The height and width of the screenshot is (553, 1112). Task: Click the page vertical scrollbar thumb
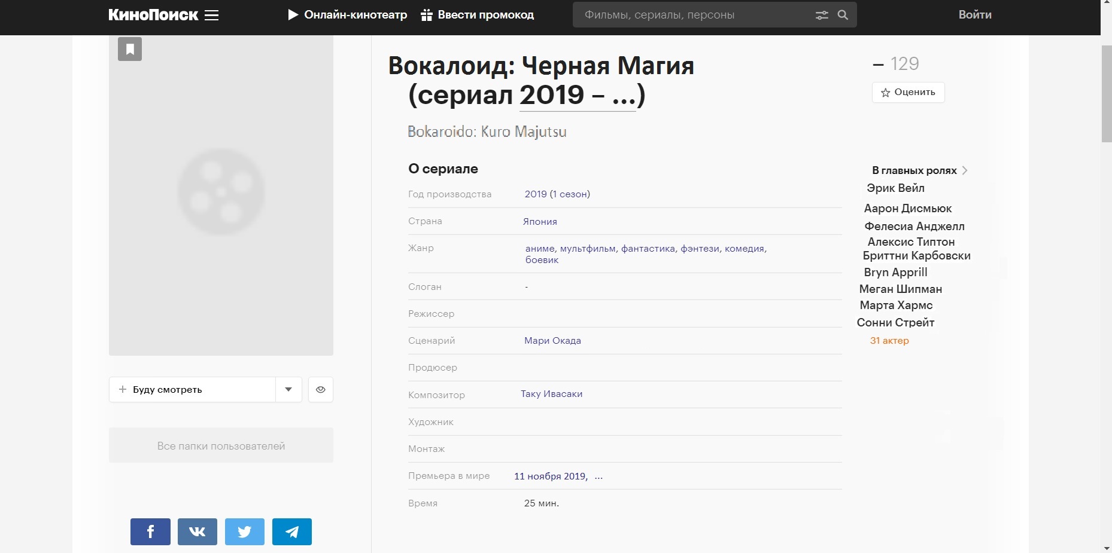tap(1106, 93)
